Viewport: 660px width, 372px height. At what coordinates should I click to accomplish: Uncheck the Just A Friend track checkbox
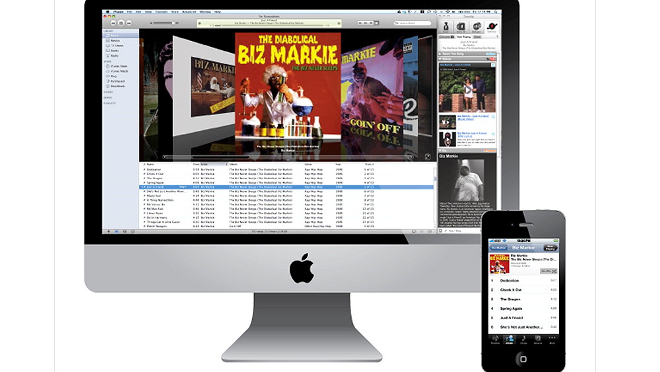(144, 187)
